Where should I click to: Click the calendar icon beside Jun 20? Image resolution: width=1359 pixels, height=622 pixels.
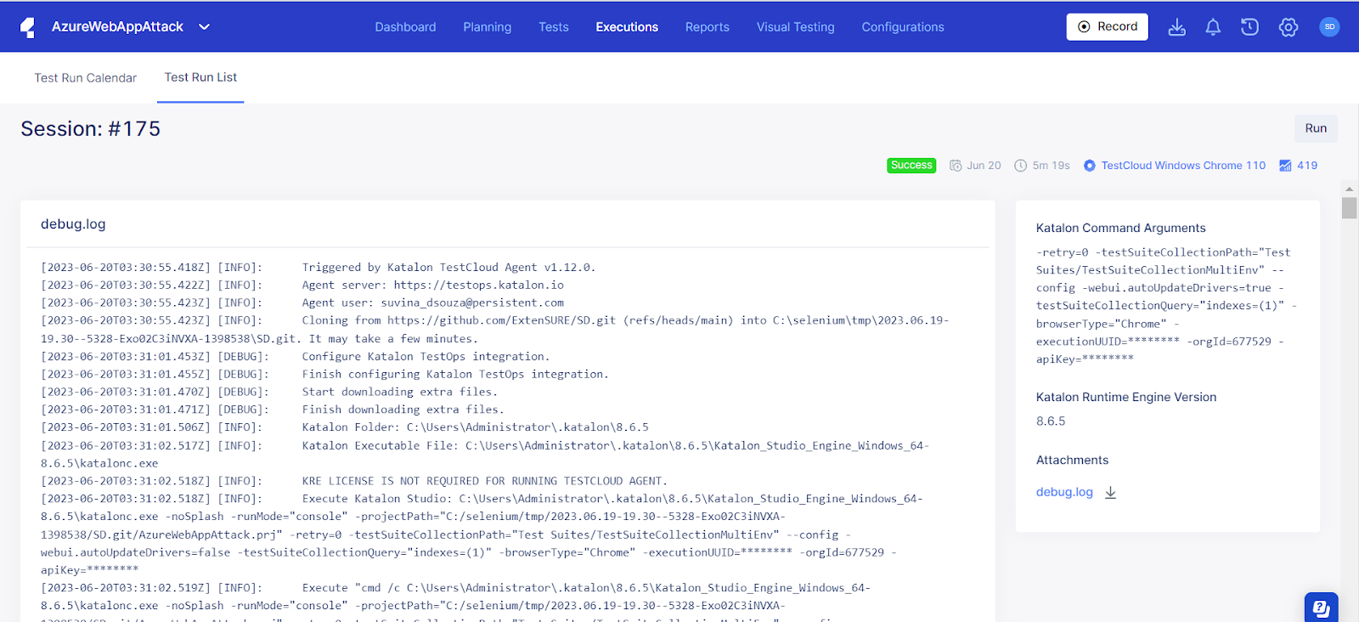[x=956, y=166]
